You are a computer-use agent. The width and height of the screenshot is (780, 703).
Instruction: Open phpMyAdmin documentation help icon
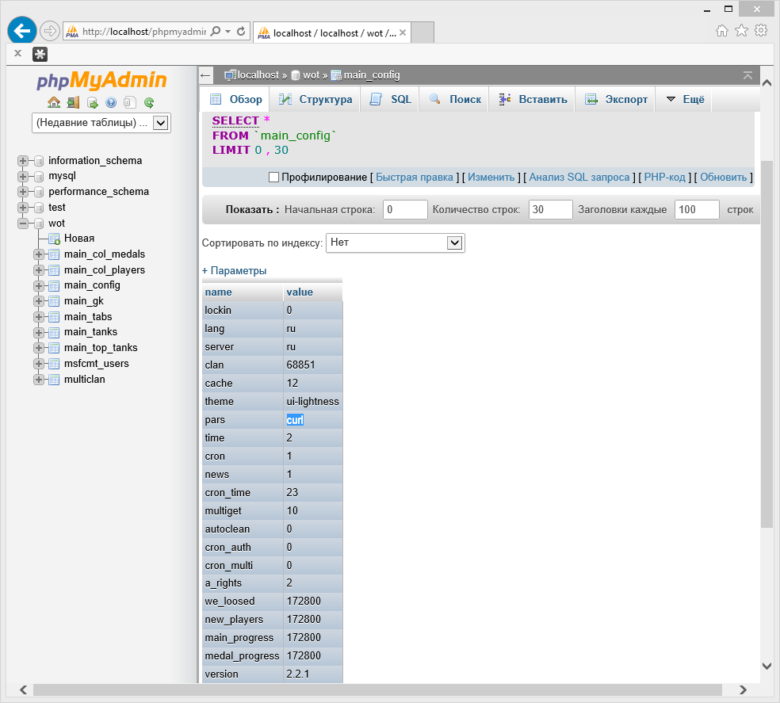111,102
